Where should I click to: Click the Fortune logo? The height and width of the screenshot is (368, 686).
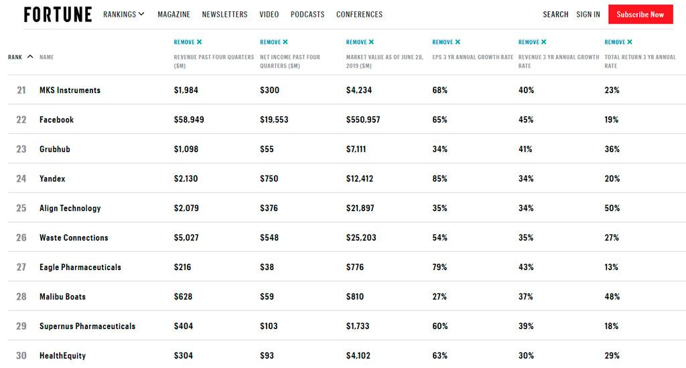pyautogui.click(x=58, y=15)
